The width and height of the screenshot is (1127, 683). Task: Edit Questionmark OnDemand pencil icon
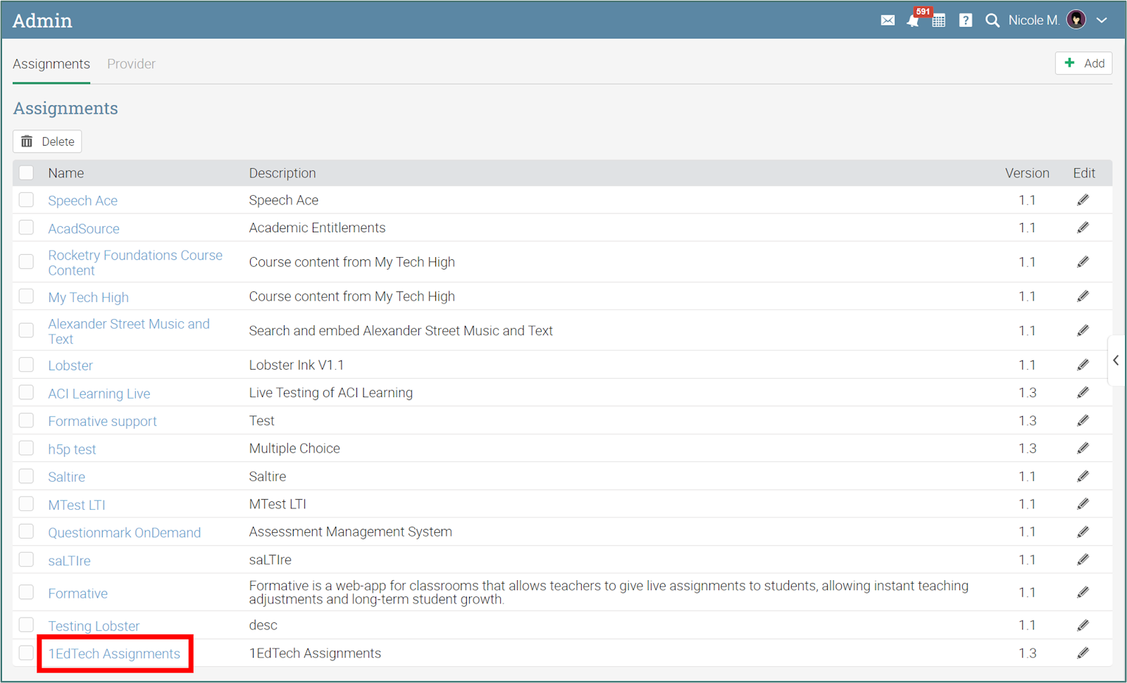[x=1083, y=532]
